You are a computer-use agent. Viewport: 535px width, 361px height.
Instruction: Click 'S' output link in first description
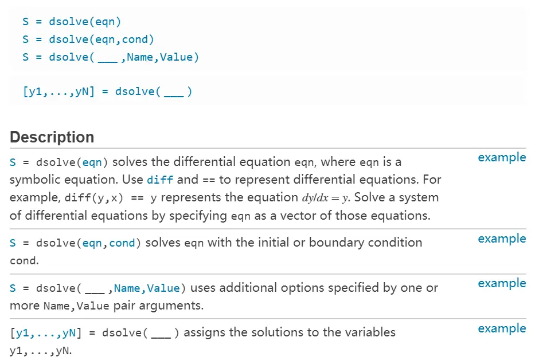click(13, 162)
